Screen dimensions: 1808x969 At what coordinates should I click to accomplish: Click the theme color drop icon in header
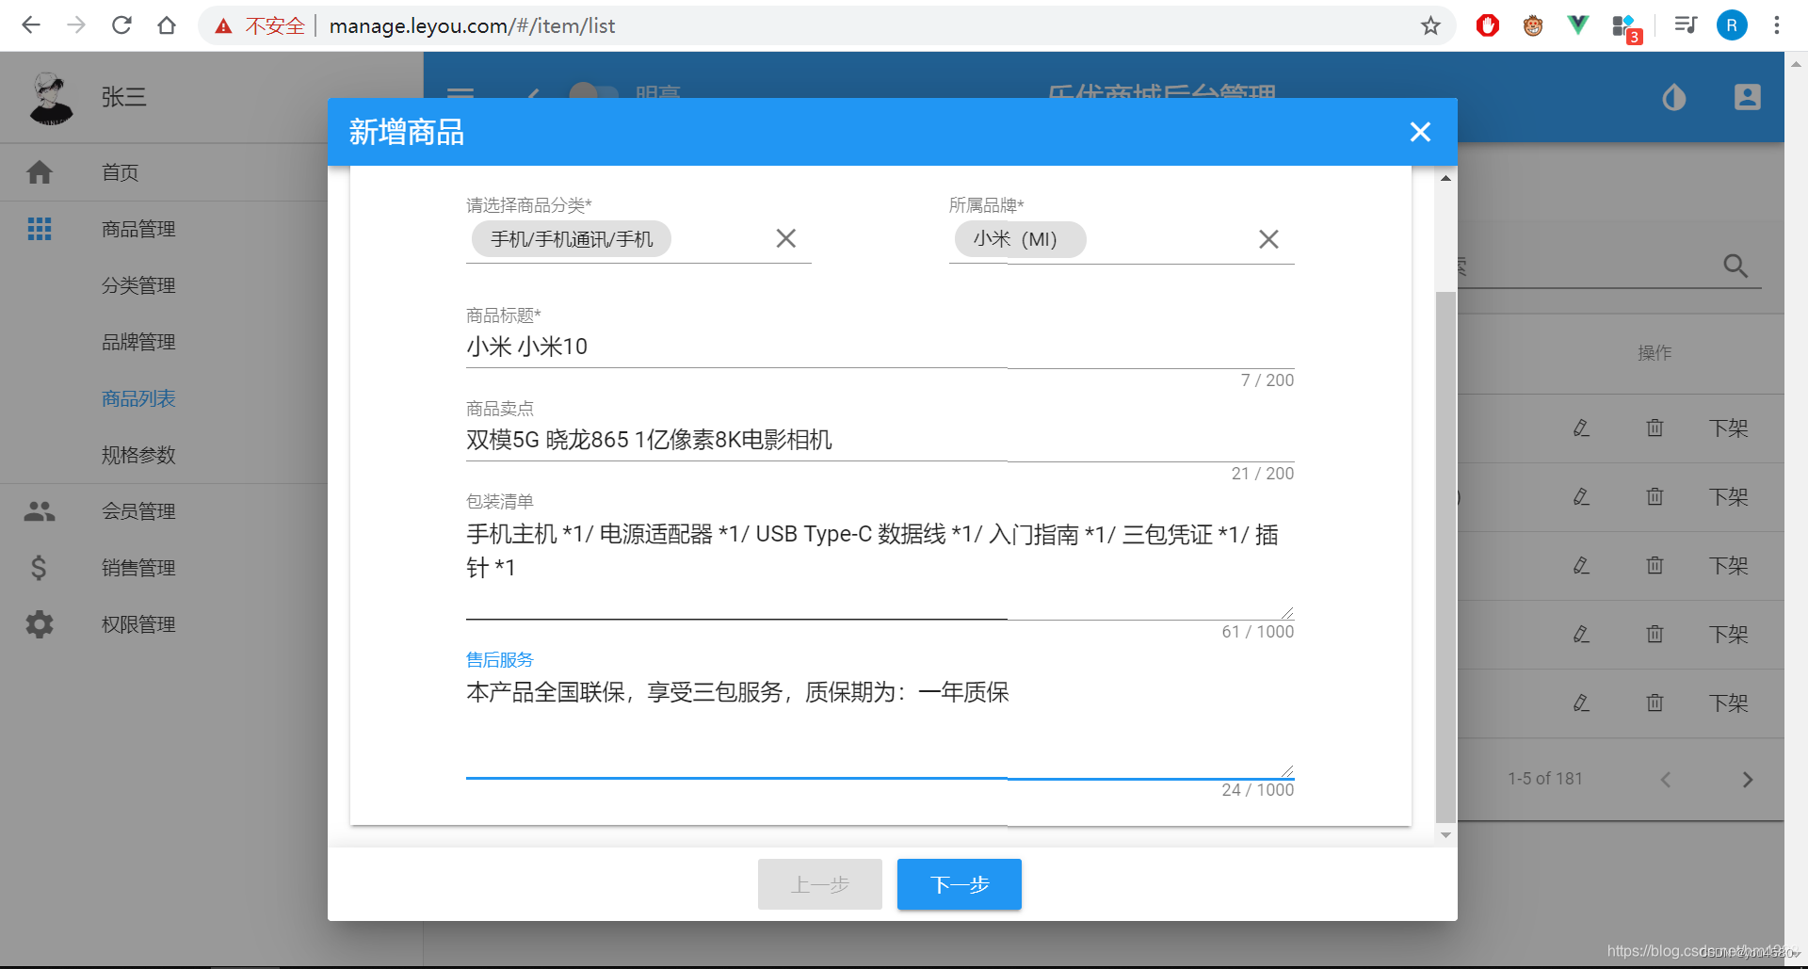click(1673, 97)
